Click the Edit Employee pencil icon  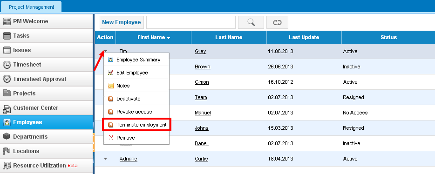point(111,73)
